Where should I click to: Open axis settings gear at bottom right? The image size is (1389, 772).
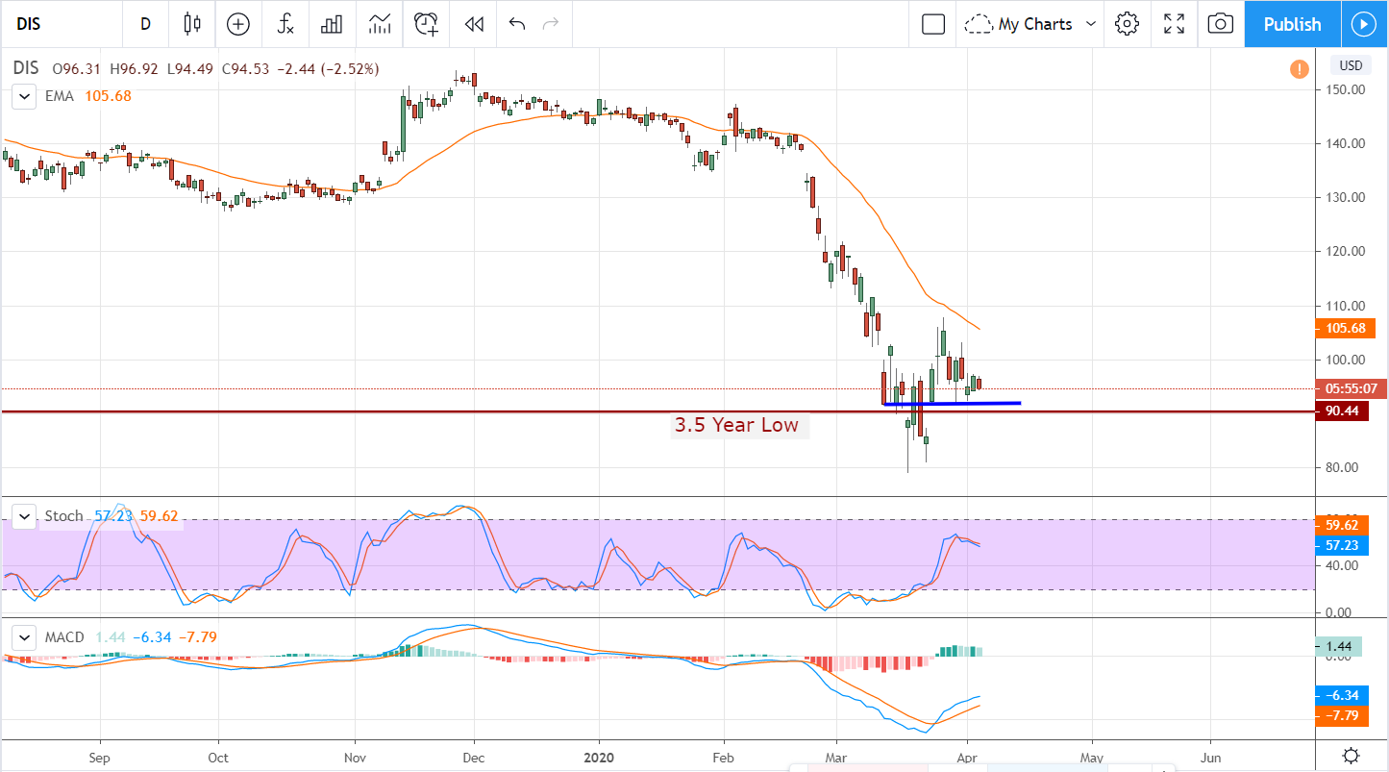pyautogui.click(x=1351, y=755)
